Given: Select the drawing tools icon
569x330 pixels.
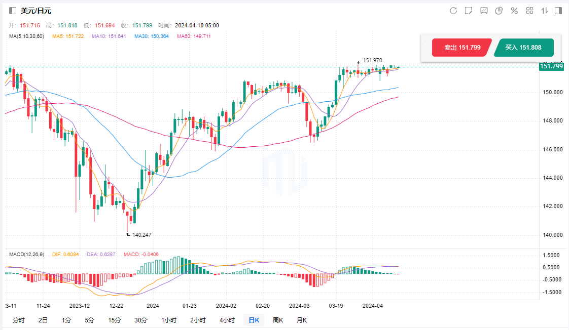Looking at the screenshot, I should [x=469, y=11].
